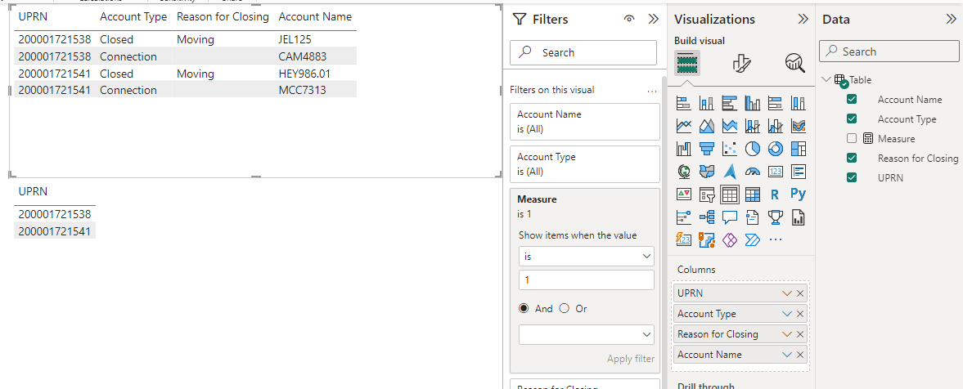Image resolution: width=963 pixels, height=389 pixels.
Task: Select the Build visual fields icon
Action: coord(687,63)
